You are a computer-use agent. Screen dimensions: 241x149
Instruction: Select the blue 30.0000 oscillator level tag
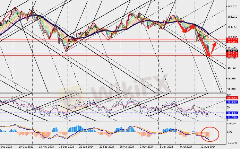(233, 113)
